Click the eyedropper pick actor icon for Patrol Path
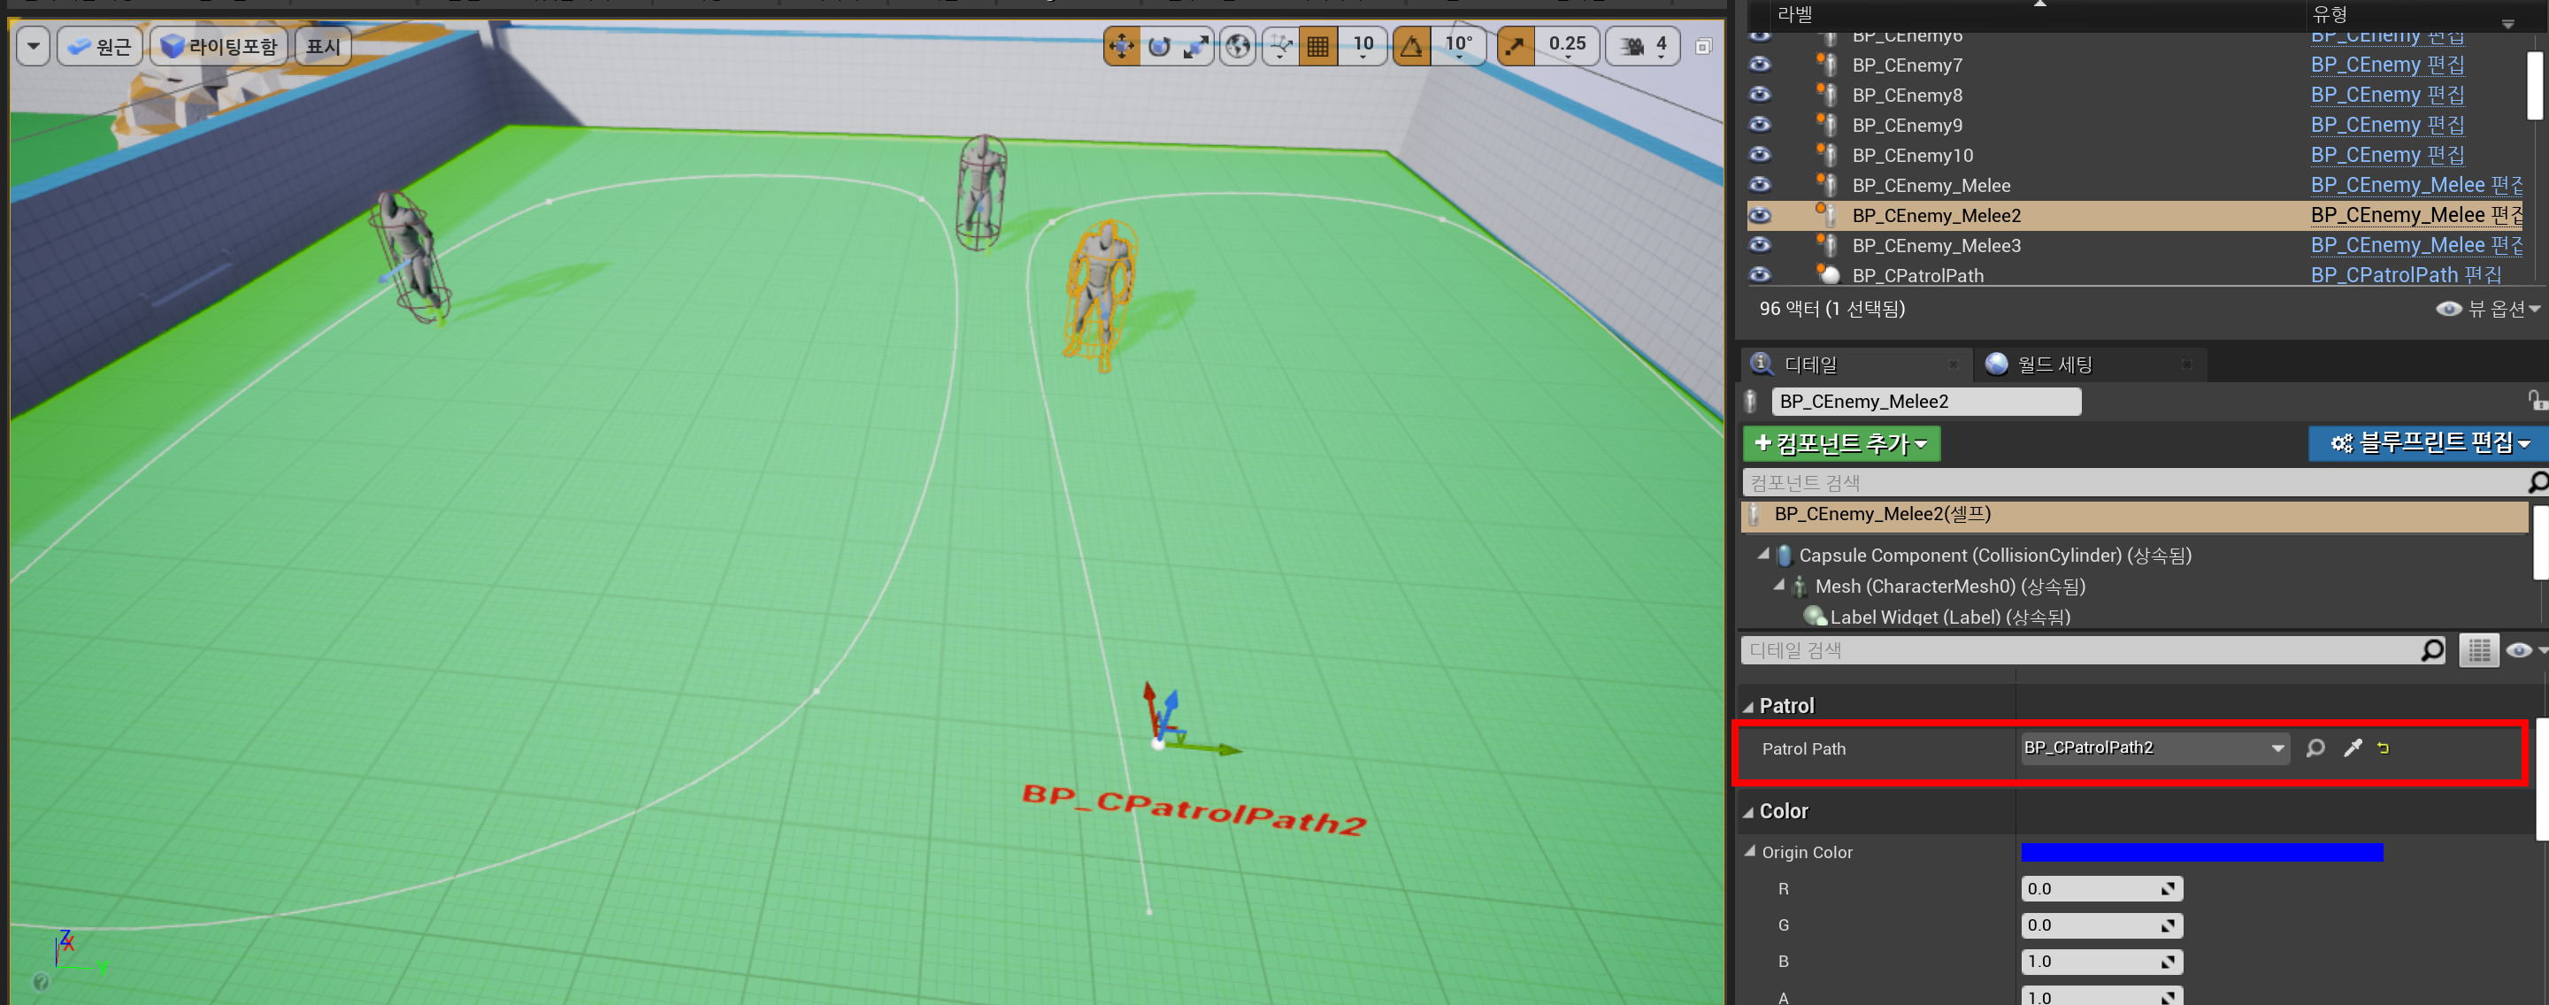 click(2352, 748)
